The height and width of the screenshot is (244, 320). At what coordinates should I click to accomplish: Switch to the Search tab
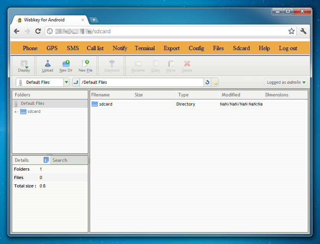(60, 160)
